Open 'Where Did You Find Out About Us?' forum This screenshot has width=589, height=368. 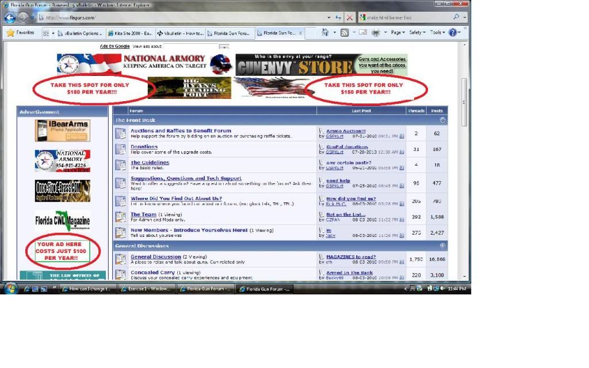point(176,198)
